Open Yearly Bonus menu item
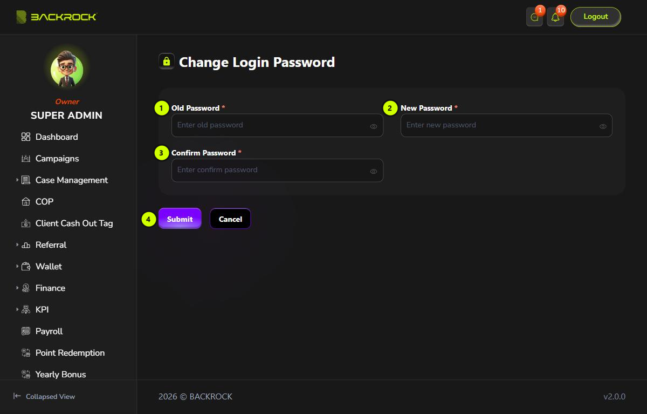This screenshot has height=414, width=647. tap(61, 374)
